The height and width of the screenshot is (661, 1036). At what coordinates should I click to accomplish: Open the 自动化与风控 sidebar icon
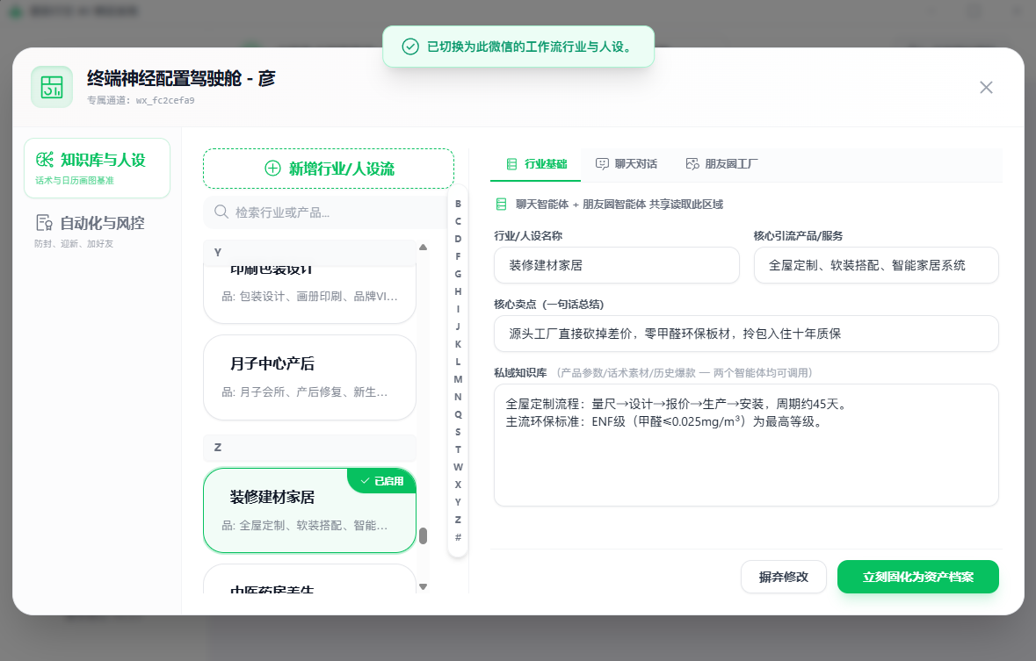43,223
